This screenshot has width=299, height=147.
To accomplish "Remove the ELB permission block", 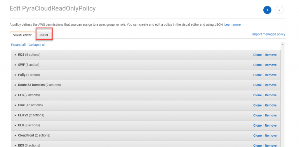I will [x=271, y=125].
